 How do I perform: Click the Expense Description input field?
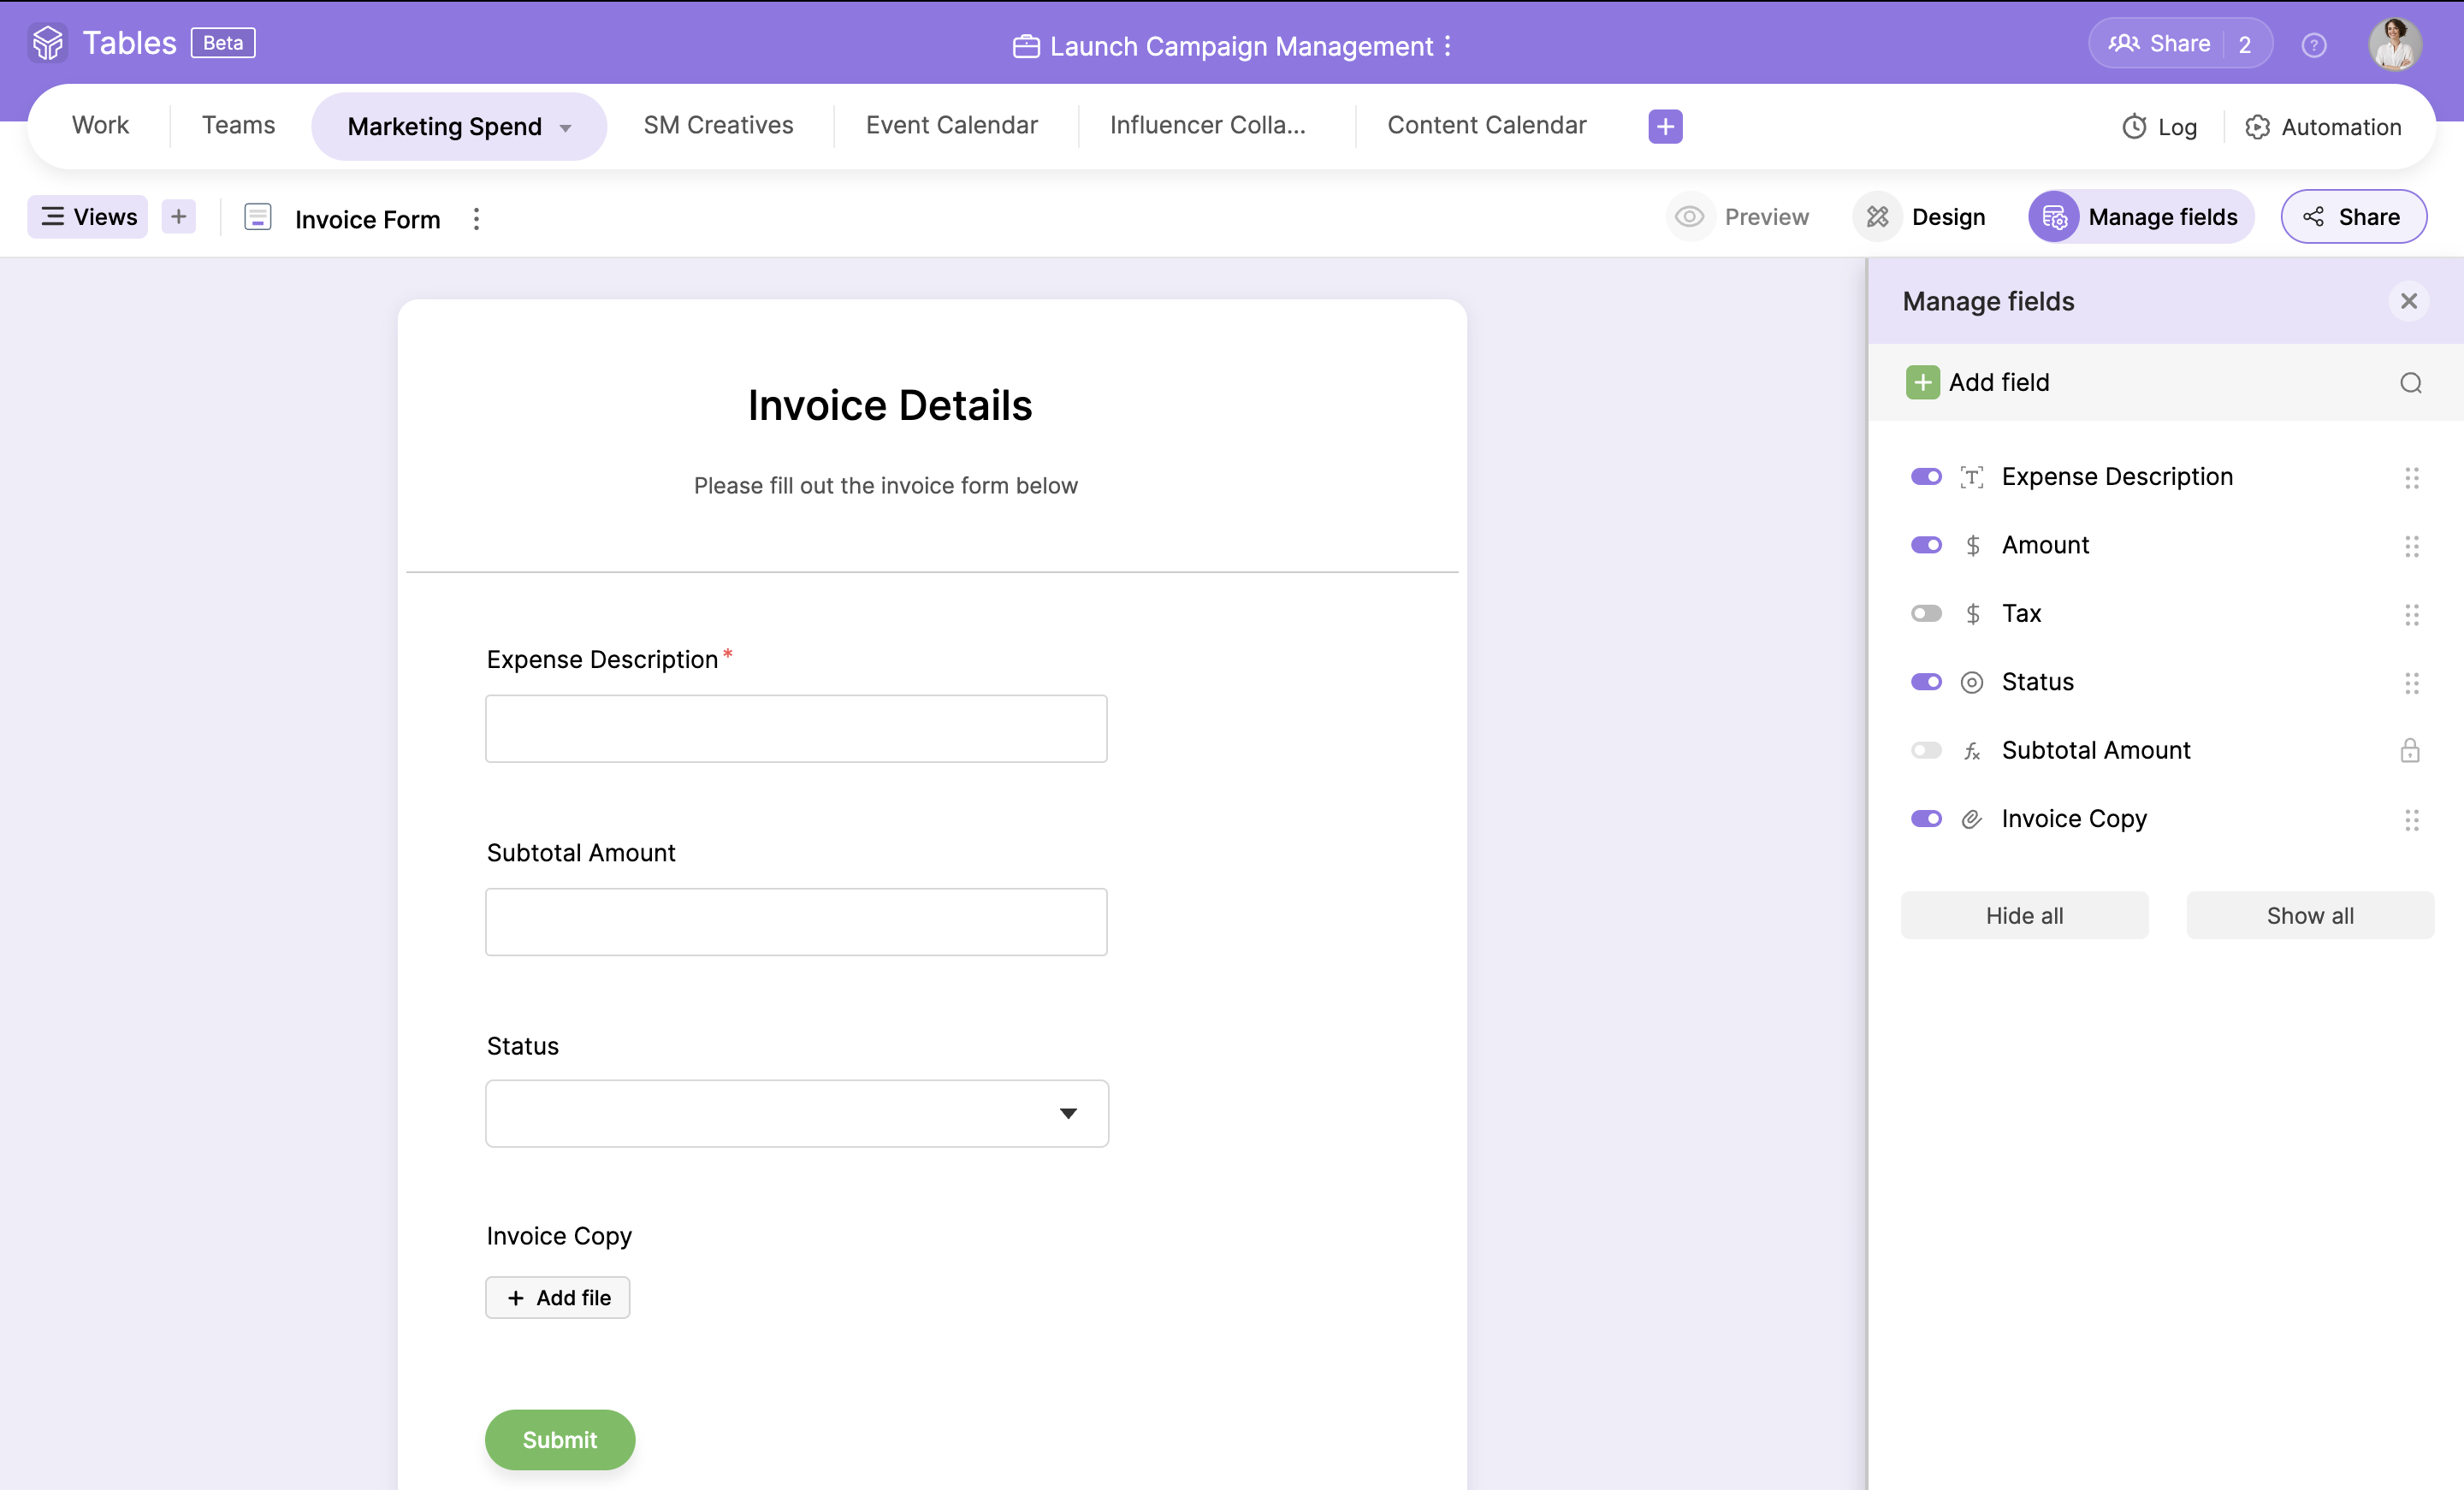click(796, 728)
